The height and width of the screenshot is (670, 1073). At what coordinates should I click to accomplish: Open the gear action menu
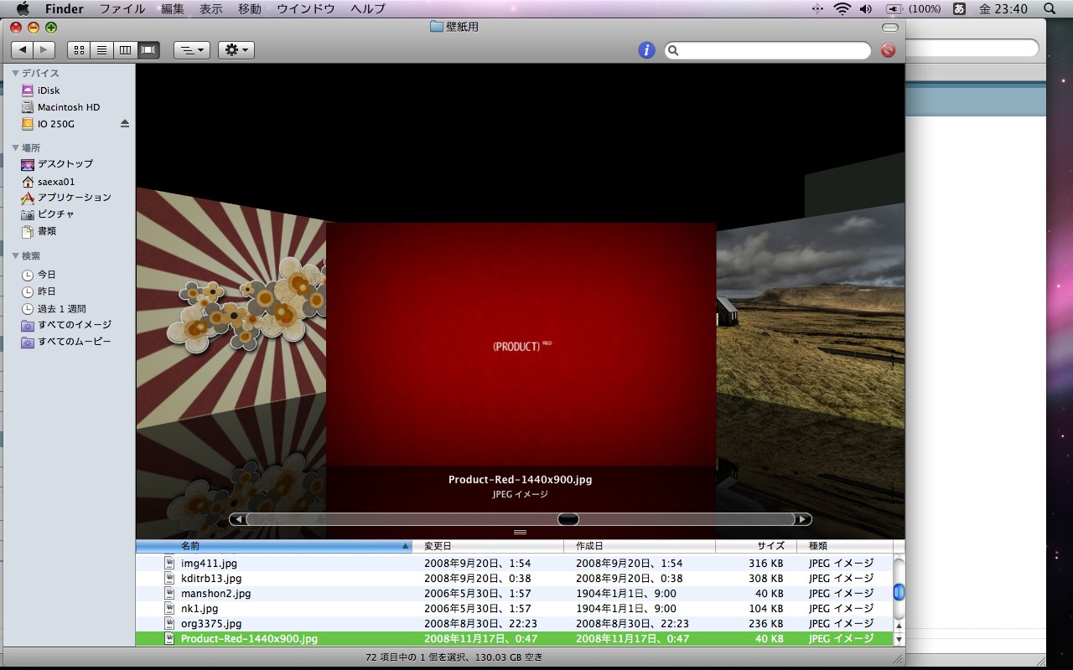tap(236, 50)
